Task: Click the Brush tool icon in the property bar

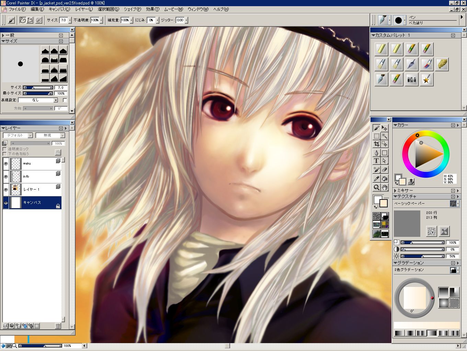Action: click(x=11, y=20)
